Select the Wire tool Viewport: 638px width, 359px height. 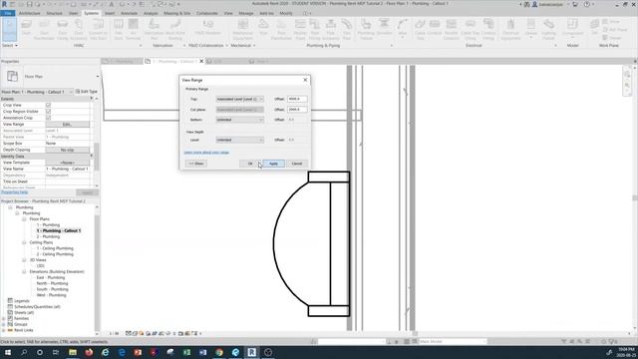pos(403,29)
